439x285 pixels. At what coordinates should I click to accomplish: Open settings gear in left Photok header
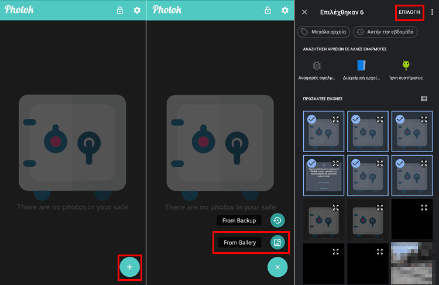click(137, 11)
